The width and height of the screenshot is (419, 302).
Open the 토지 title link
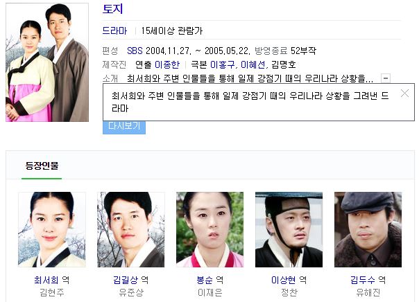tap(113, 9)
